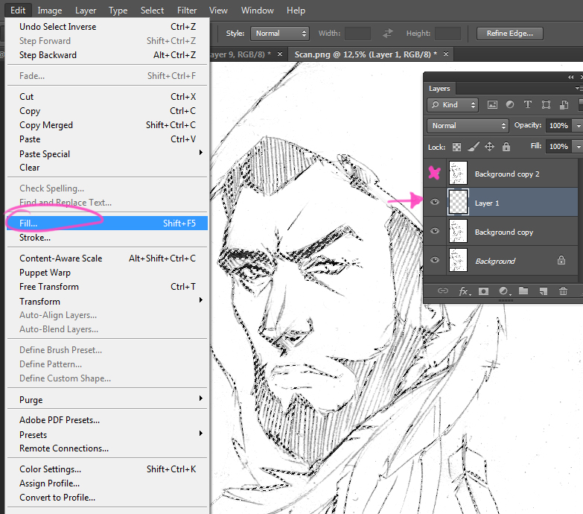The width and height of the screenshot is (583, 514).
Task: Click the type layer filter icon
Action: [528, 105]
